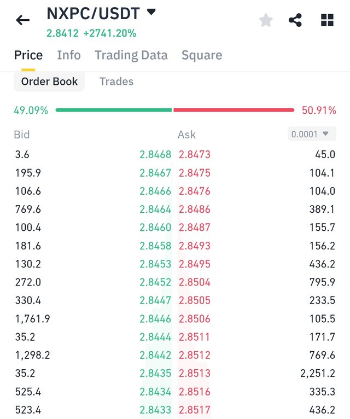Open the Trading Data tab
This screenshot has height=419, width=350.
point(131,55)
